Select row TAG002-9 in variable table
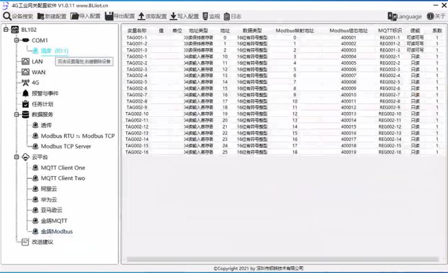The width and height of the screenshot is (448, 273). coord(283,107)
